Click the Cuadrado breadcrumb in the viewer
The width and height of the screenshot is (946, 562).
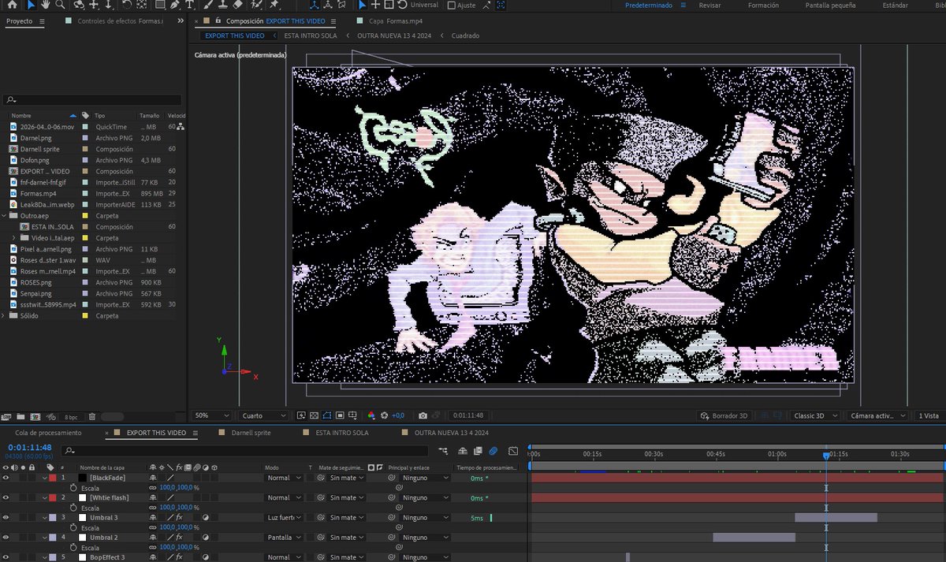coord(465,35)
